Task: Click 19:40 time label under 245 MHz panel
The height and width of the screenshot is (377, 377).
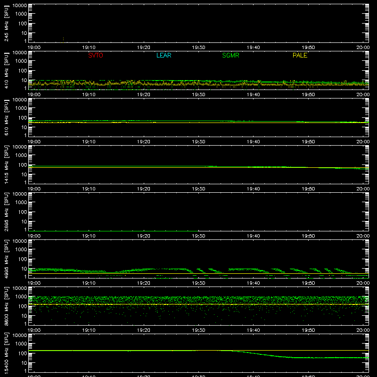Action: (254, 48)
